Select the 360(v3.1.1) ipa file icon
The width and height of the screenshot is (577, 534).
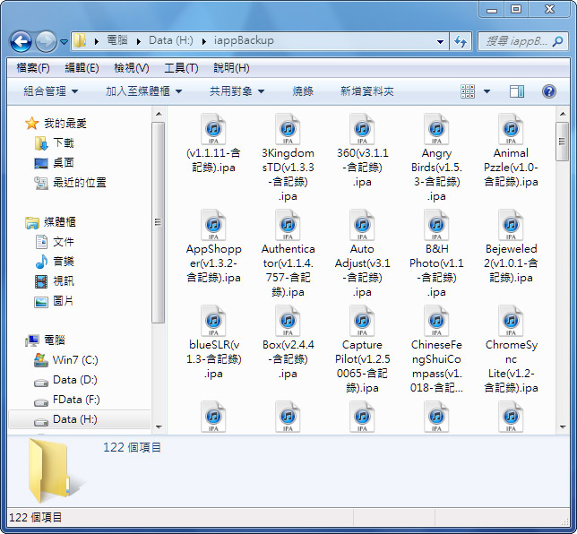[362, 129]
